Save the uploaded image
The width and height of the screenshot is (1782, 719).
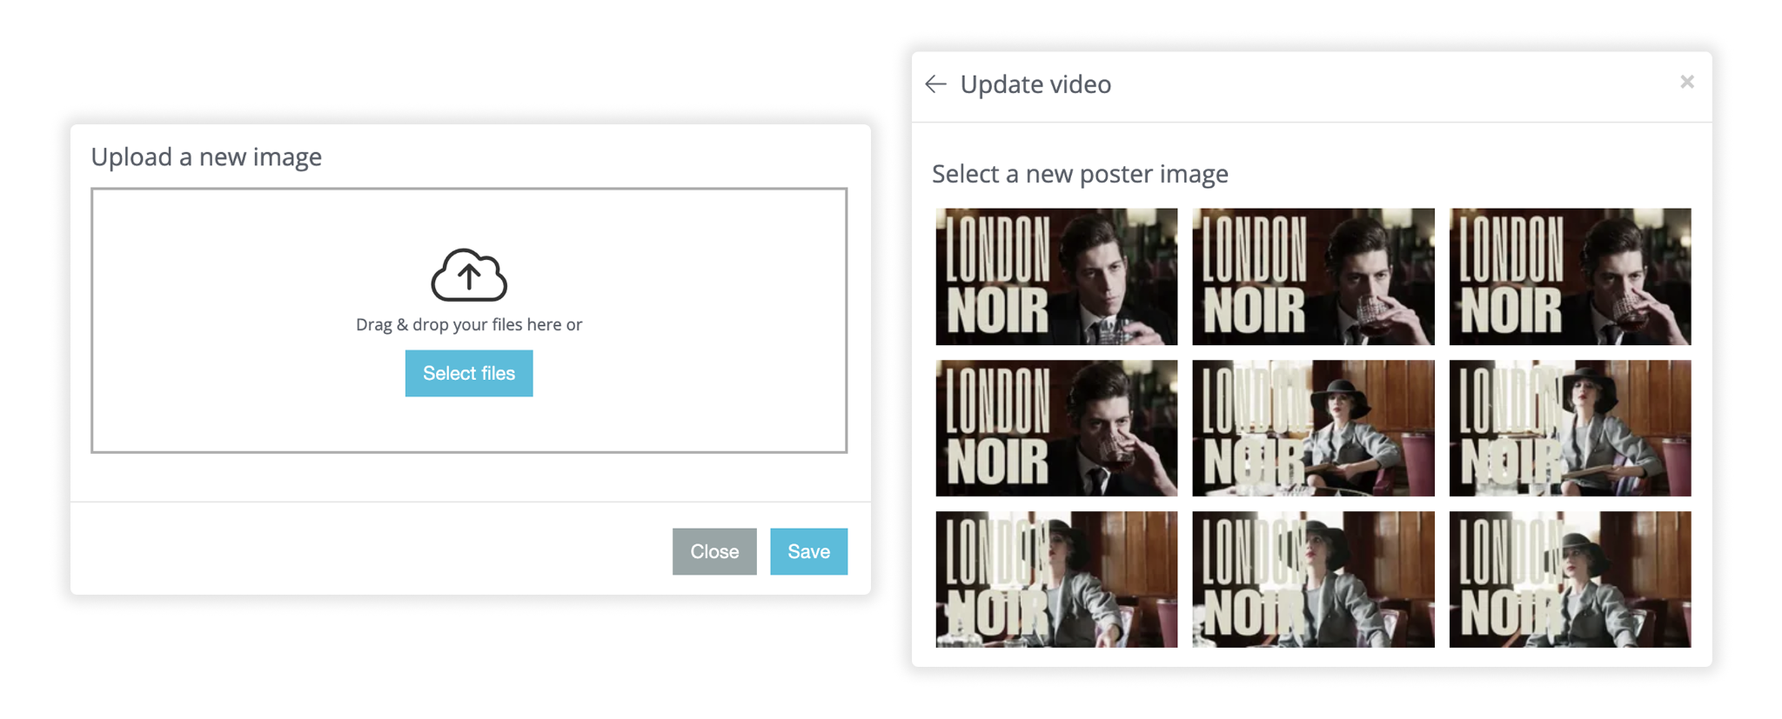pyautogui.click(x=808, y=551)
